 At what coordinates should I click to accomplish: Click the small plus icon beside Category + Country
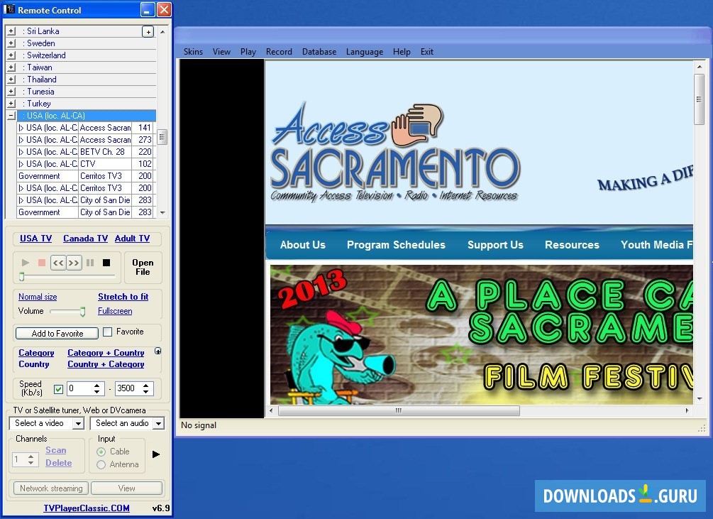(157, 351)
